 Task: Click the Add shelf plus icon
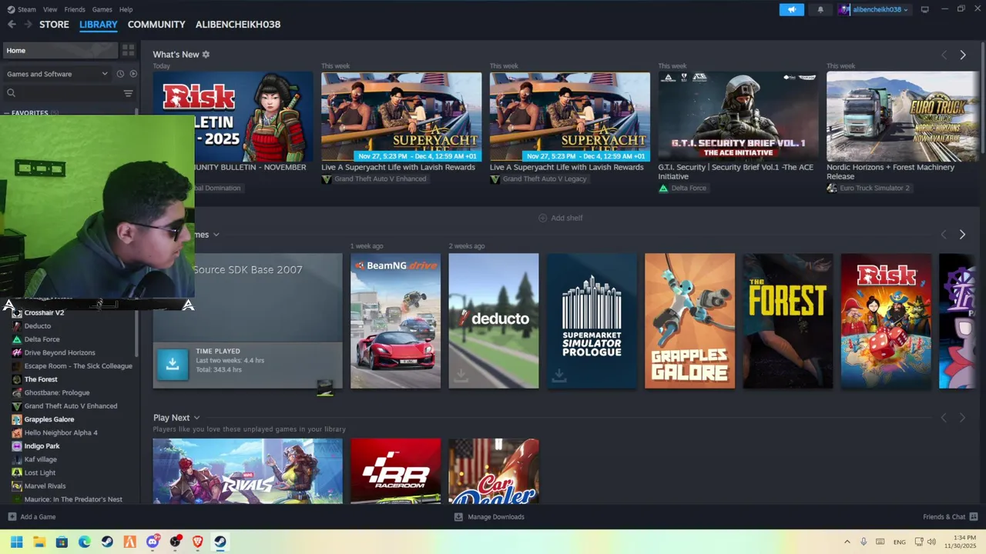542,219
